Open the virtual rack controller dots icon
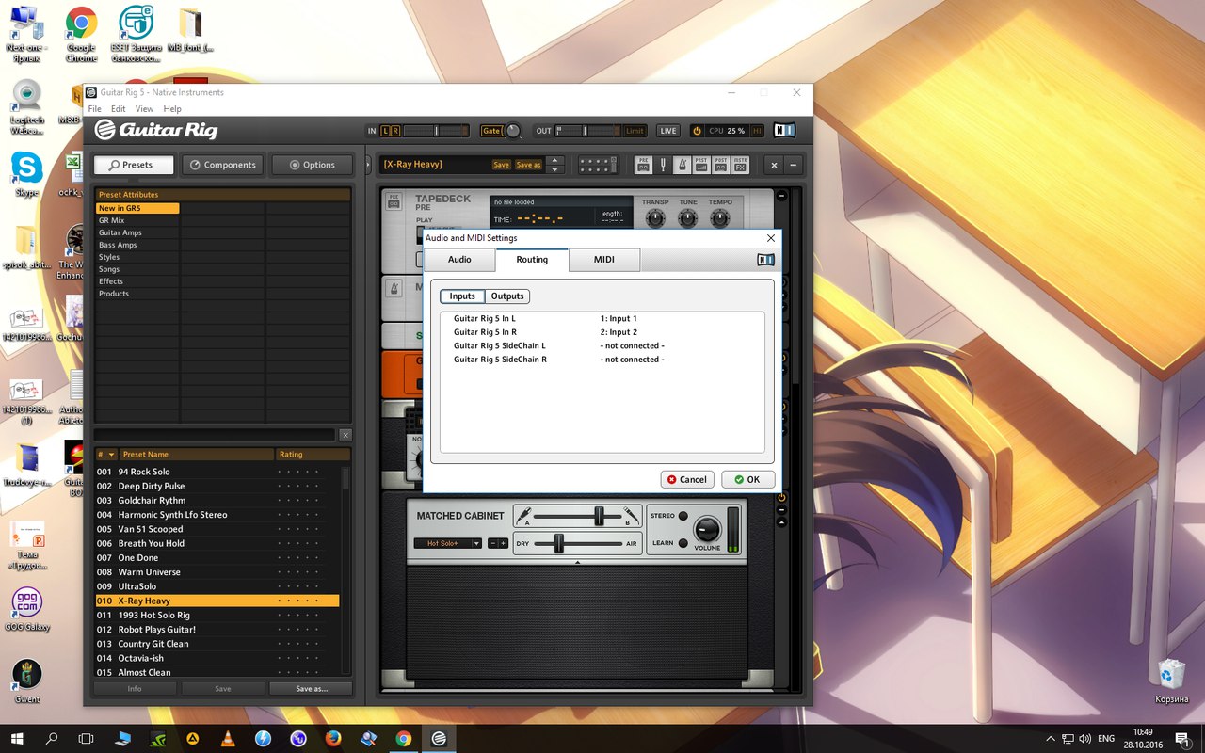Screen dimensions: 1205x753 (598, 164)
